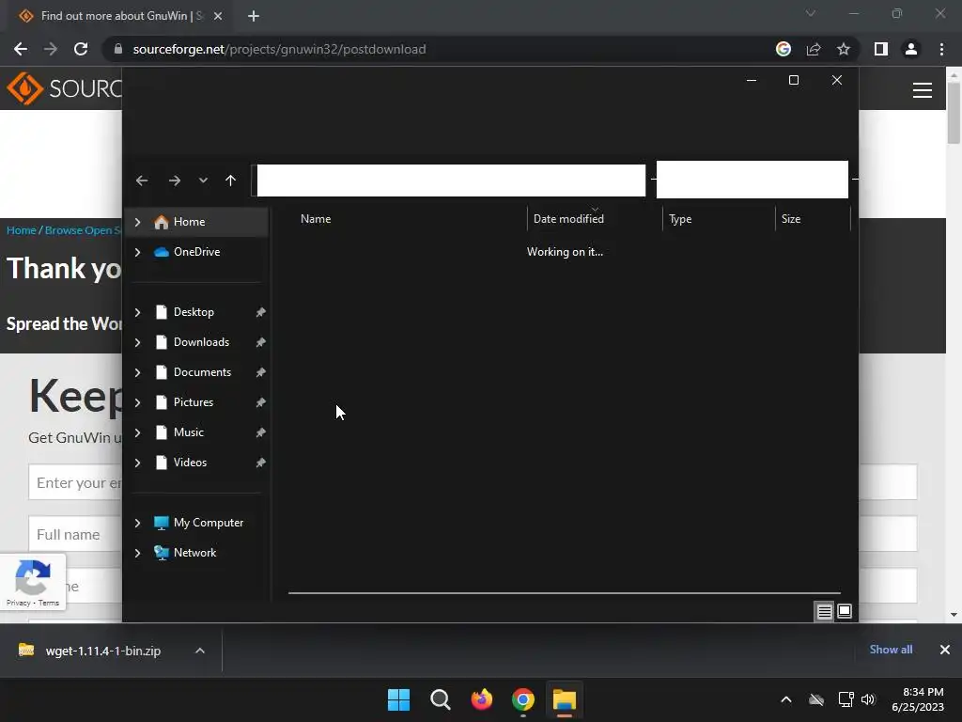
Task: Expand the Videos tree node
Action: 137,463
